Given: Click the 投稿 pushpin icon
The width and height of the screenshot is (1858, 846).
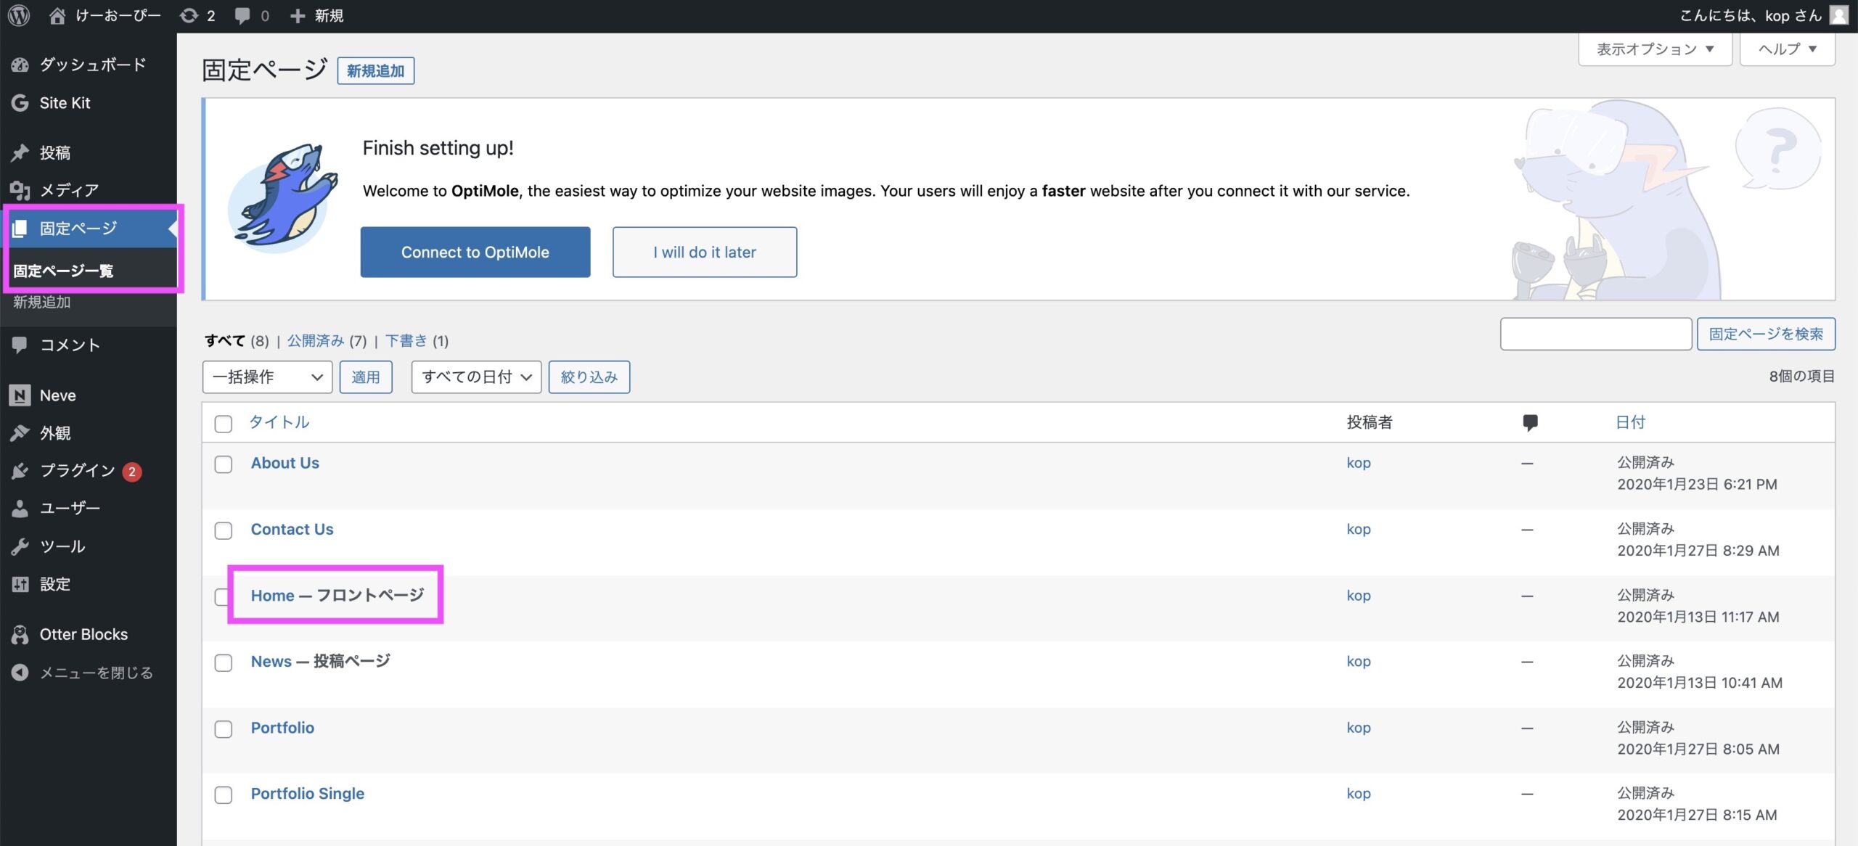Looking at the screenshot, I should pyautogui.click(x=20, y=152).
